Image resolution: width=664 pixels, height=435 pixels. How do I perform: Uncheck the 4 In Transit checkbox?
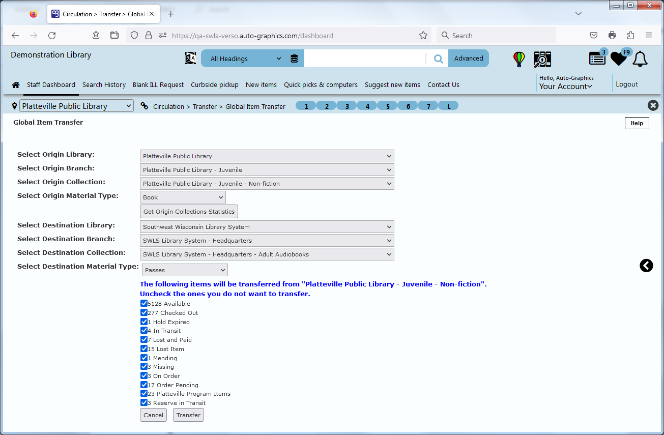[144, 331]
